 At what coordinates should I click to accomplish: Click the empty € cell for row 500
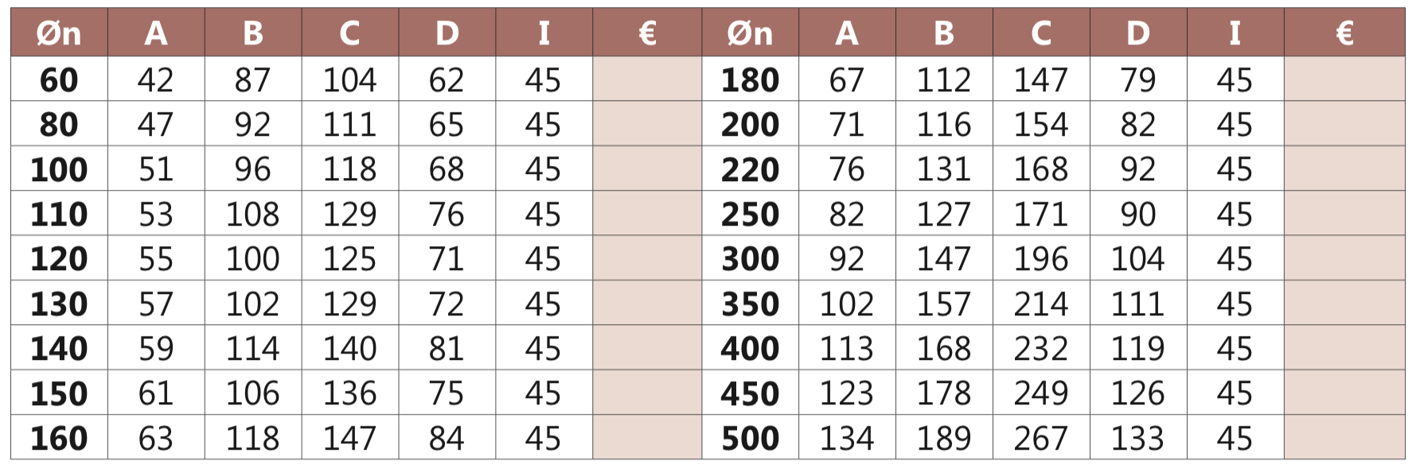(1344, 437)
